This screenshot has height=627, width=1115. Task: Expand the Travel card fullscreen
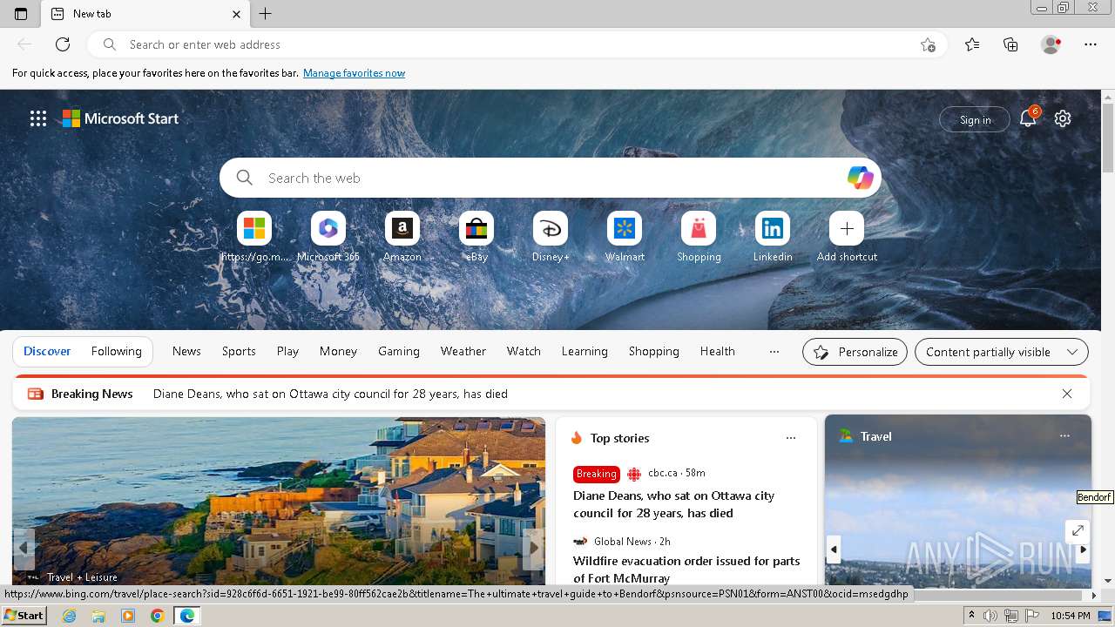pyautogui.click(x=1078, y=530)
